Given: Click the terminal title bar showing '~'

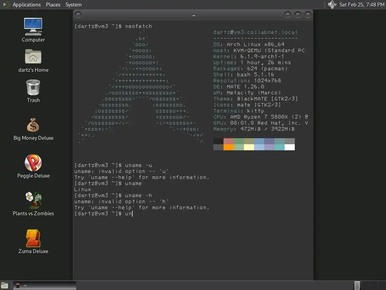Looking at the screenshot, I should click(x=193, y=15).
